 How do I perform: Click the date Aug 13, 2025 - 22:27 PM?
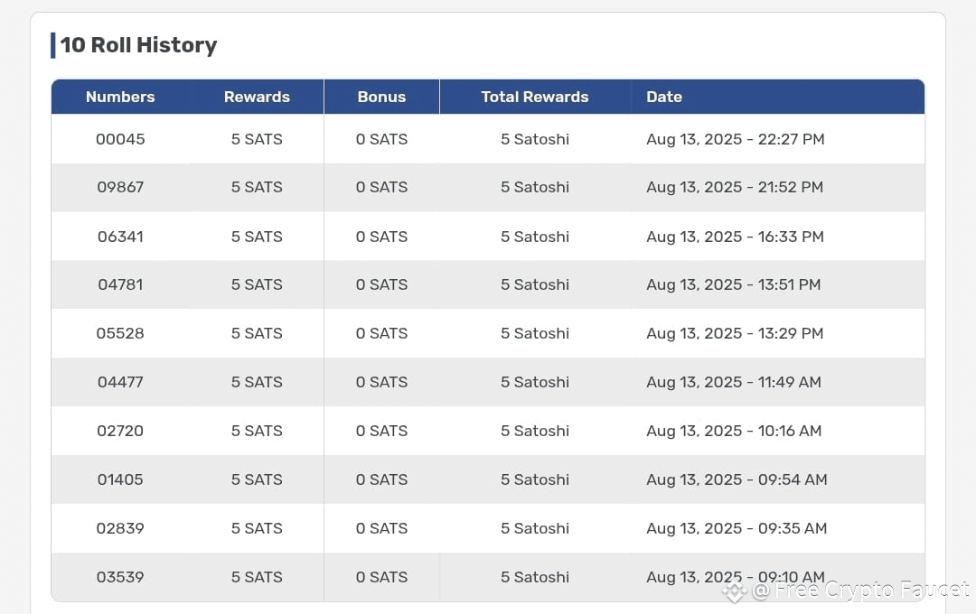[735, 139]
